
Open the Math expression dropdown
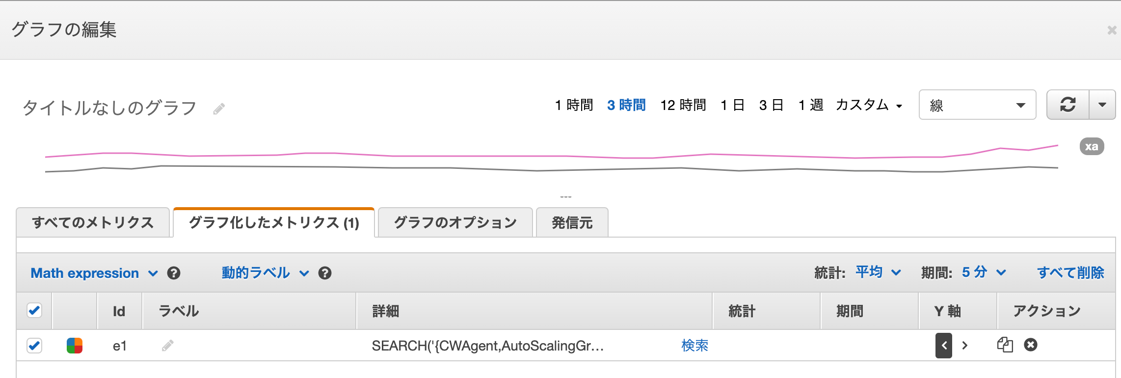point(94,273)
